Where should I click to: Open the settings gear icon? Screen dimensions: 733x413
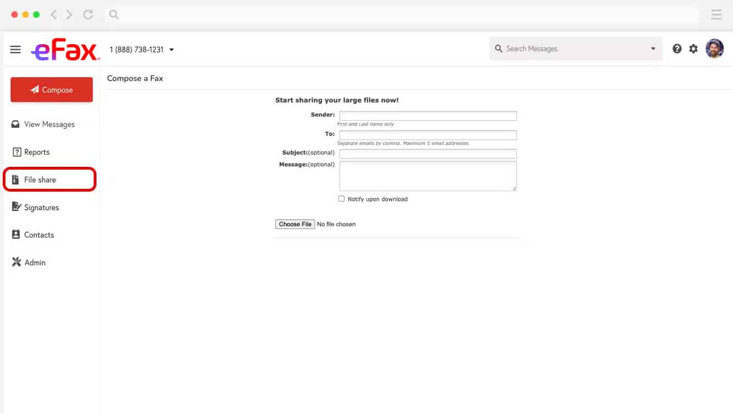pyautogui.click(x=693, y=49)
